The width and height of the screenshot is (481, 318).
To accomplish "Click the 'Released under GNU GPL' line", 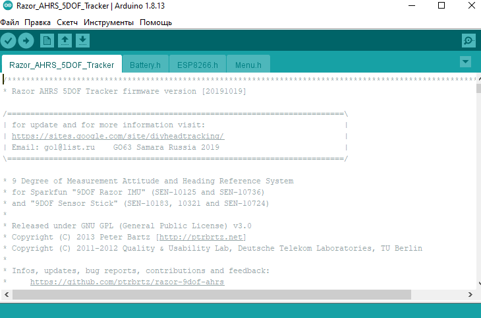I will 131,226.
